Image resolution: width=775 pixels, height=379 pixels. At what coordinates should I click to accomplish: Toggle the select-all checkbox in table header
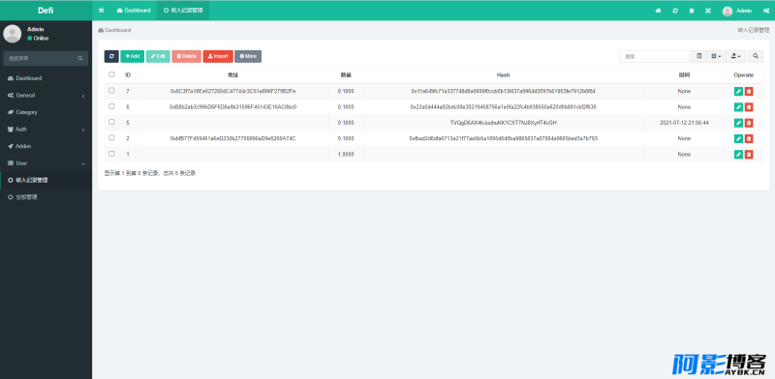(x=111, y=74)
